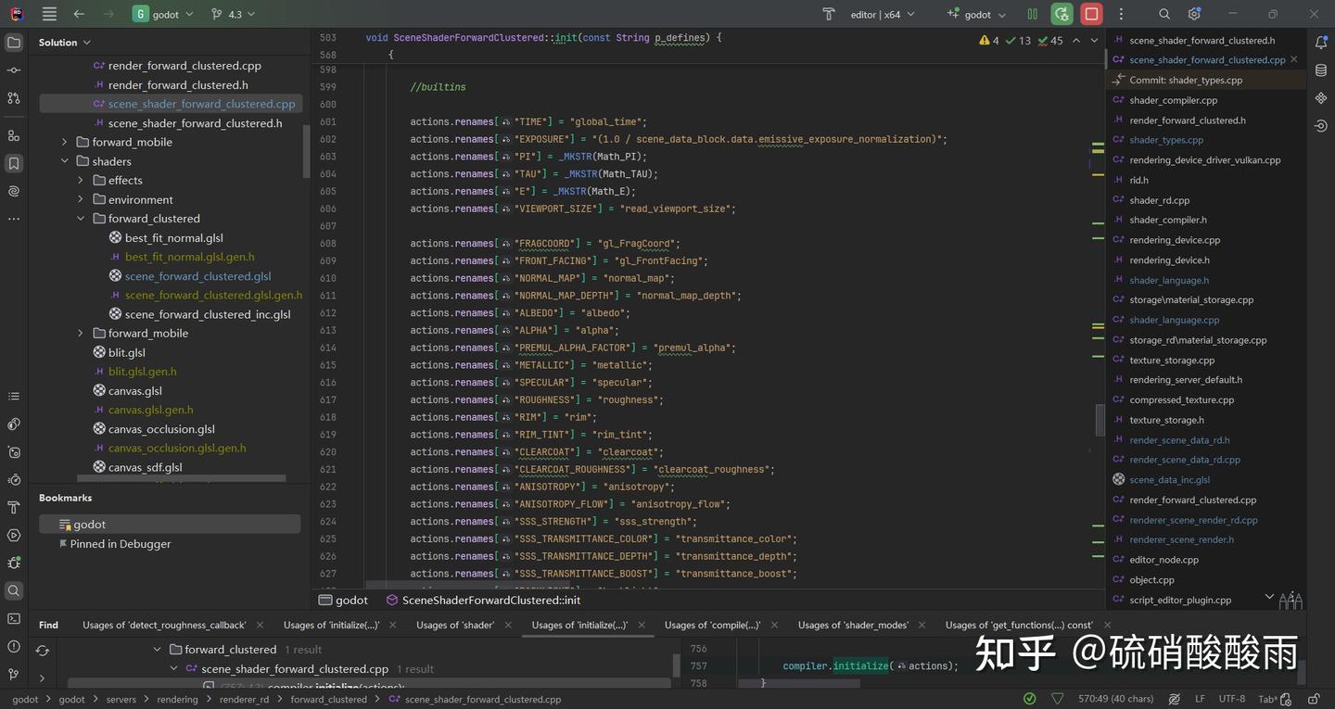
Task: Toggle the Find magnifier tool window button
Action: click(14, 590)
